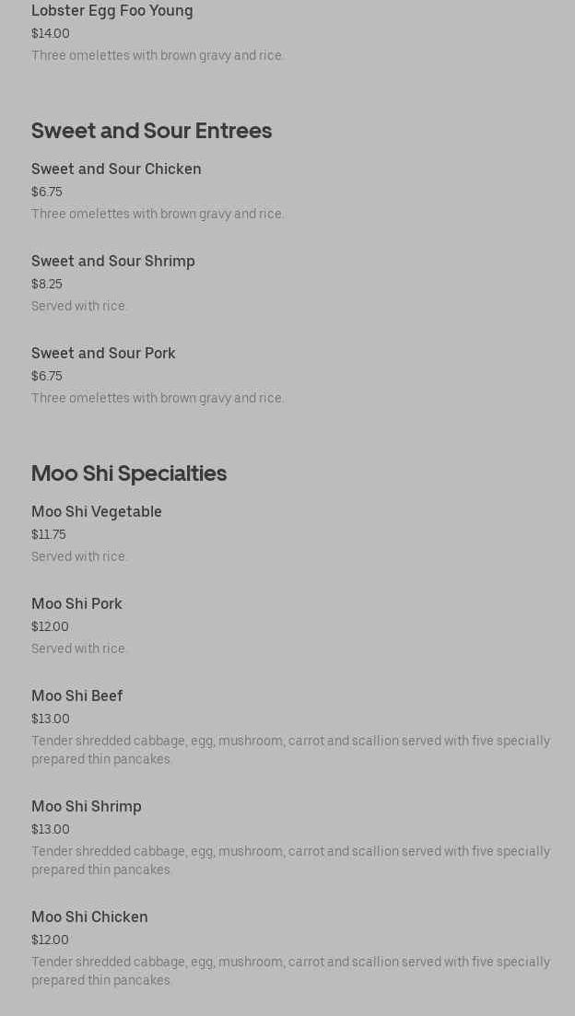Click the Moo Shi Specialties section heading

(129, 473)
